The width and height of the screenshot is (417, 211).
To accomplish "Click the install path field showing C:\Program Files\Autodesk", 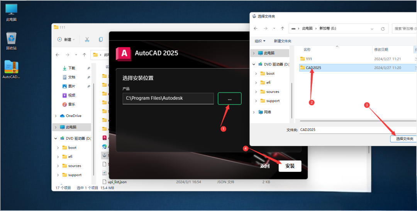I will coord(168,98).
